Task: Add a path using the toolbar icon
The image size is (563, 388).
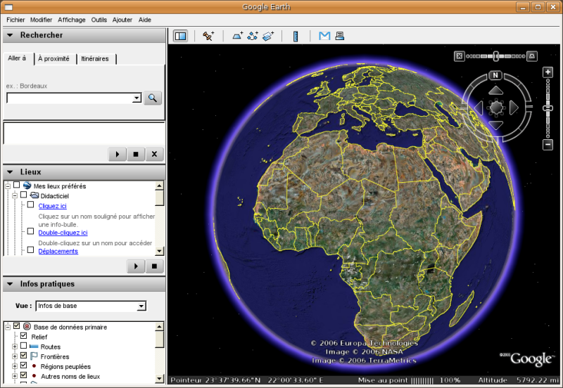Action: click(x=253, y=36)
